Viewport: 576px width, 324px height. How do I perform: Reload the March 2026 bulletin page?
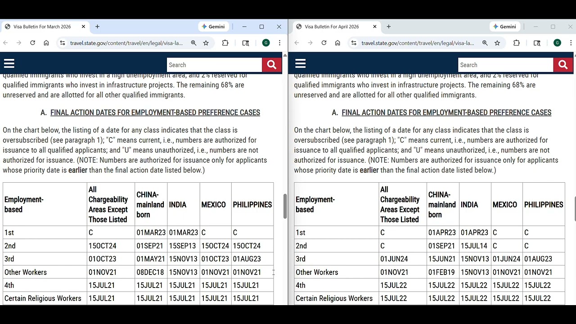pyautogui.click(x=32, y=43)
